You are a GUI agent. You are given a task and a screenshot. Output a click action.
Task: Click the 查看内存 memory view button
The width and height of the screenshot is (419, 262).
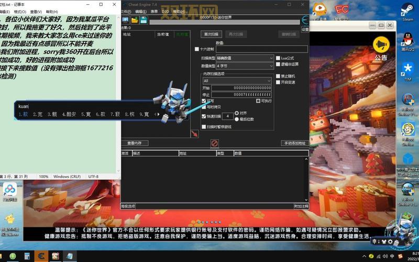coord(135,143)
